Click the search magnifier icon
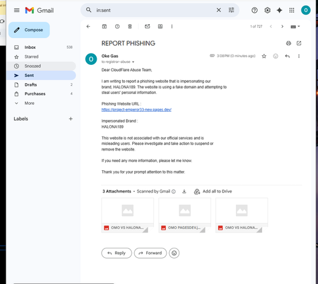 point(88,10)
